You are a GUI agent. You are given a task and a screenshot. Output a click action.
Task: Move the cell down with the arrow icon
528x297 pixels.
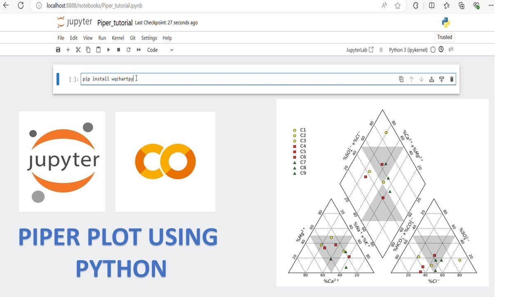[x=421, y=79]
